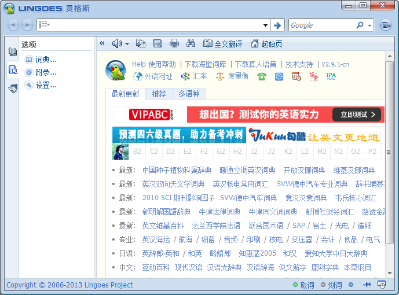Click the 预测四六级真题 banner
This screenshot has height=295, width=399.
coord(179,135)
